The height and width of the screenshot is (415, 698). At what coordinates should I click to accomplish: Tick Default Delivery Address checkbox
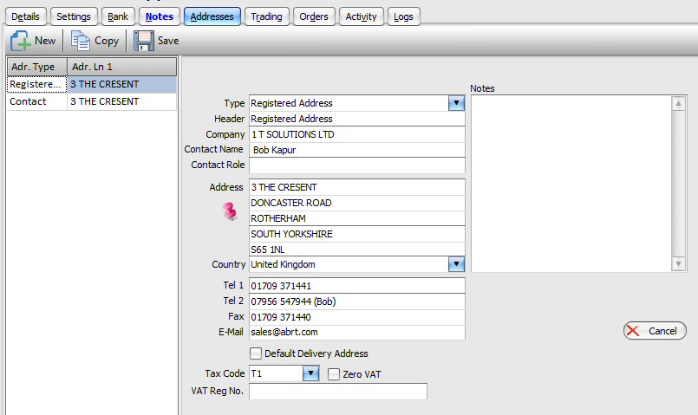(x=256, y=353)
